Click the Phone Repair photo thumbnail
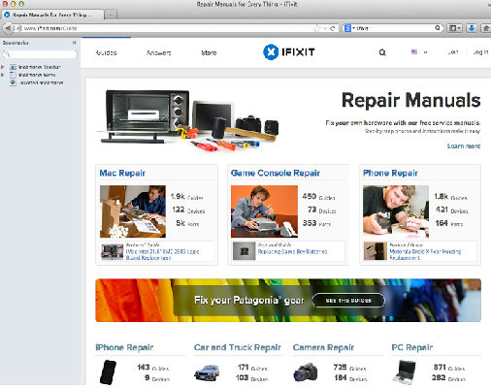This screenshot has height=388, width=491. point(396,211)
